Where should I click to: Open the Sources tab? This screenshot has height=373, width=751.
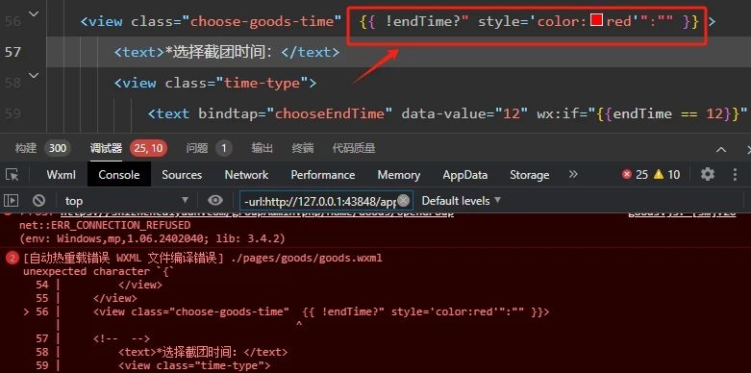click(182, 175)
